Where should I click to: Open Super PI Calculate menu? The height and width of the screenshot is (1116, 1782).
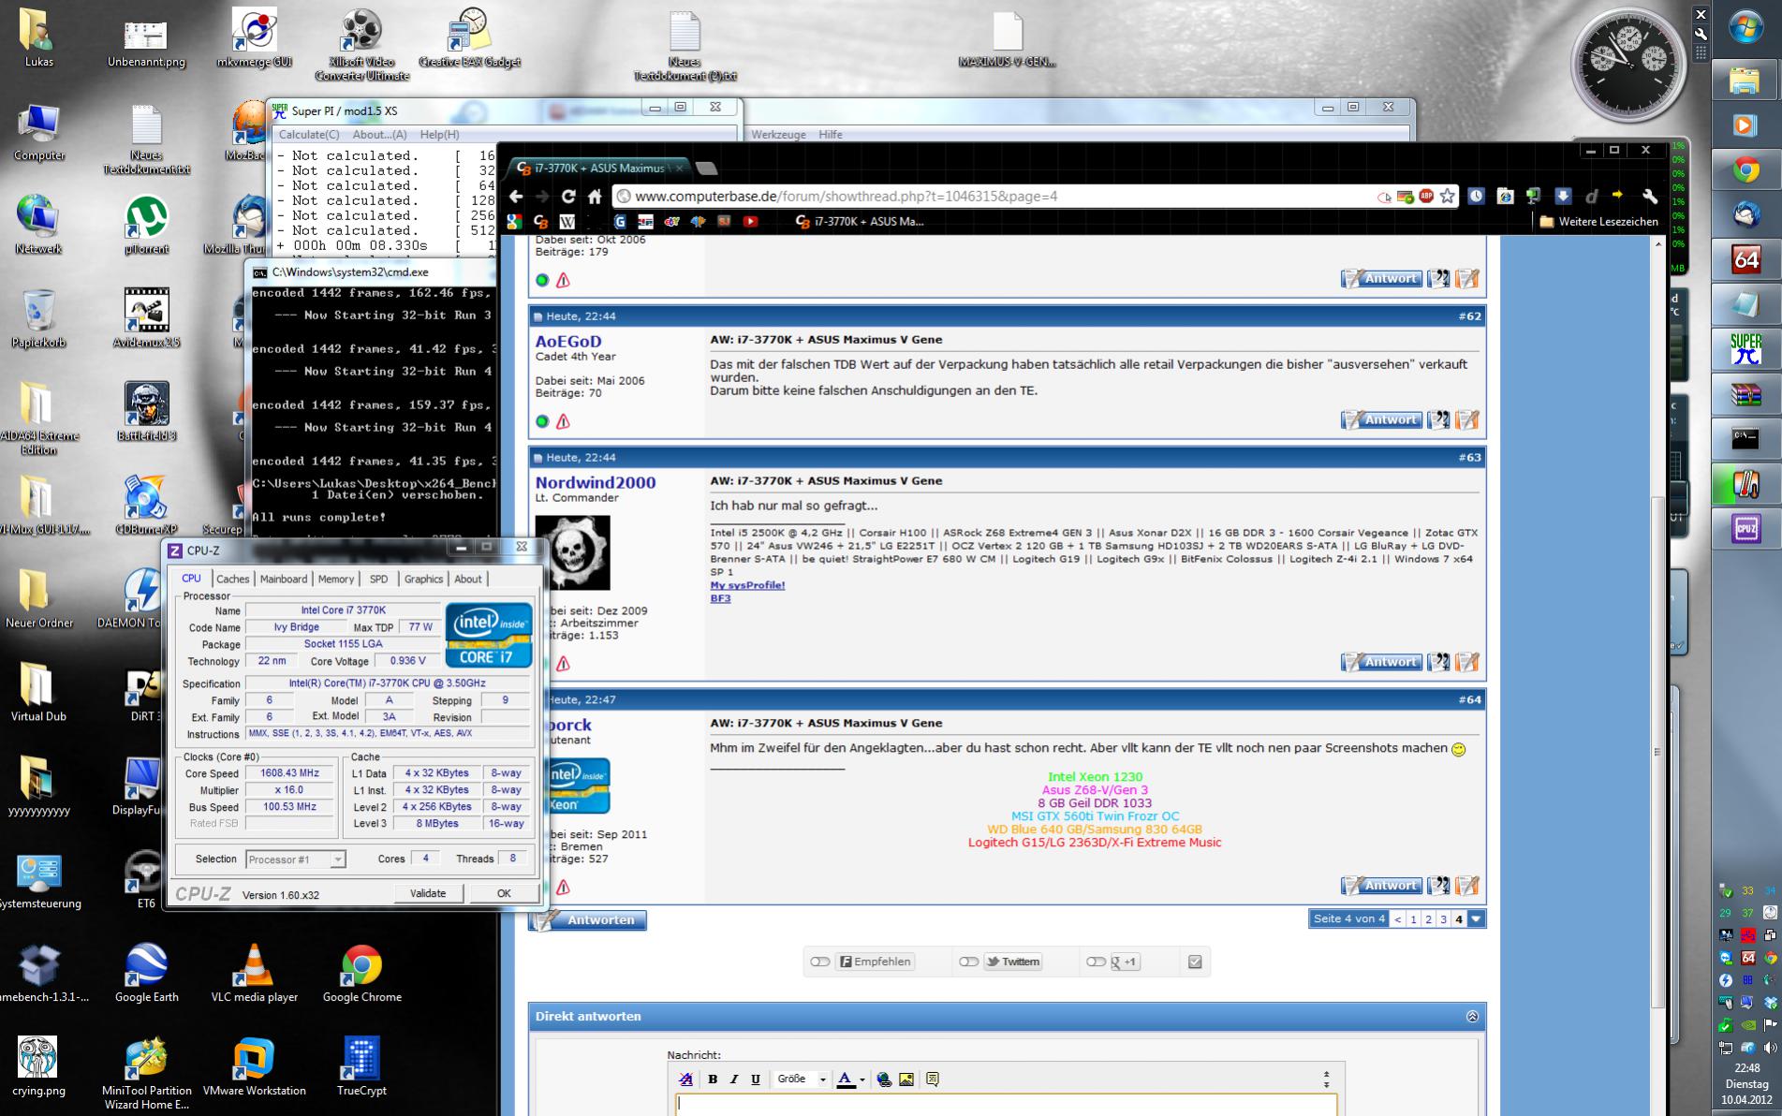coord(309,135)
